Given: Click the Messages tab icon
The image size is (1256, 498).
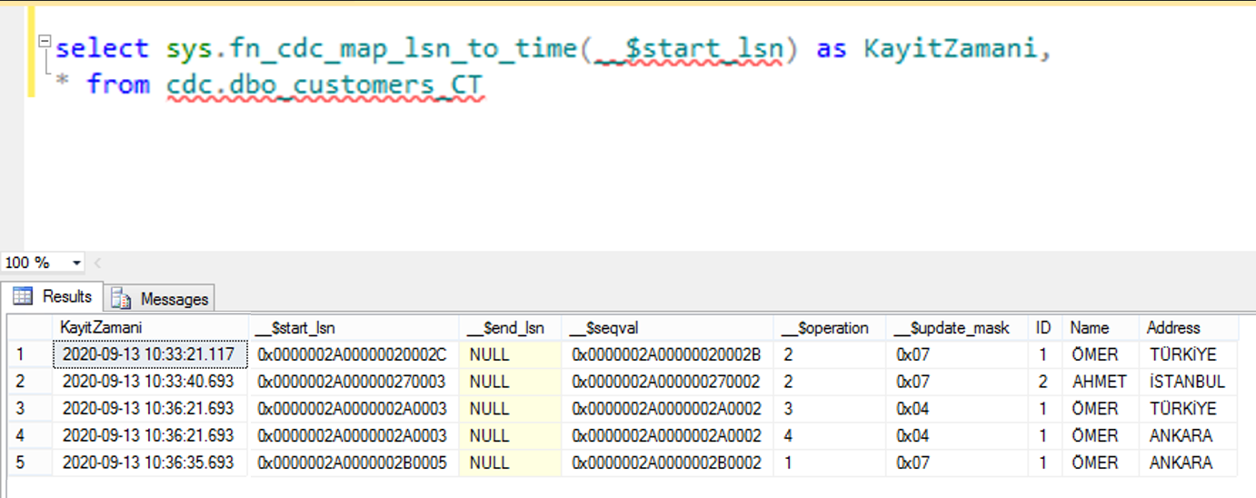Looking at the screenshot, I should (x=121, y=298).
